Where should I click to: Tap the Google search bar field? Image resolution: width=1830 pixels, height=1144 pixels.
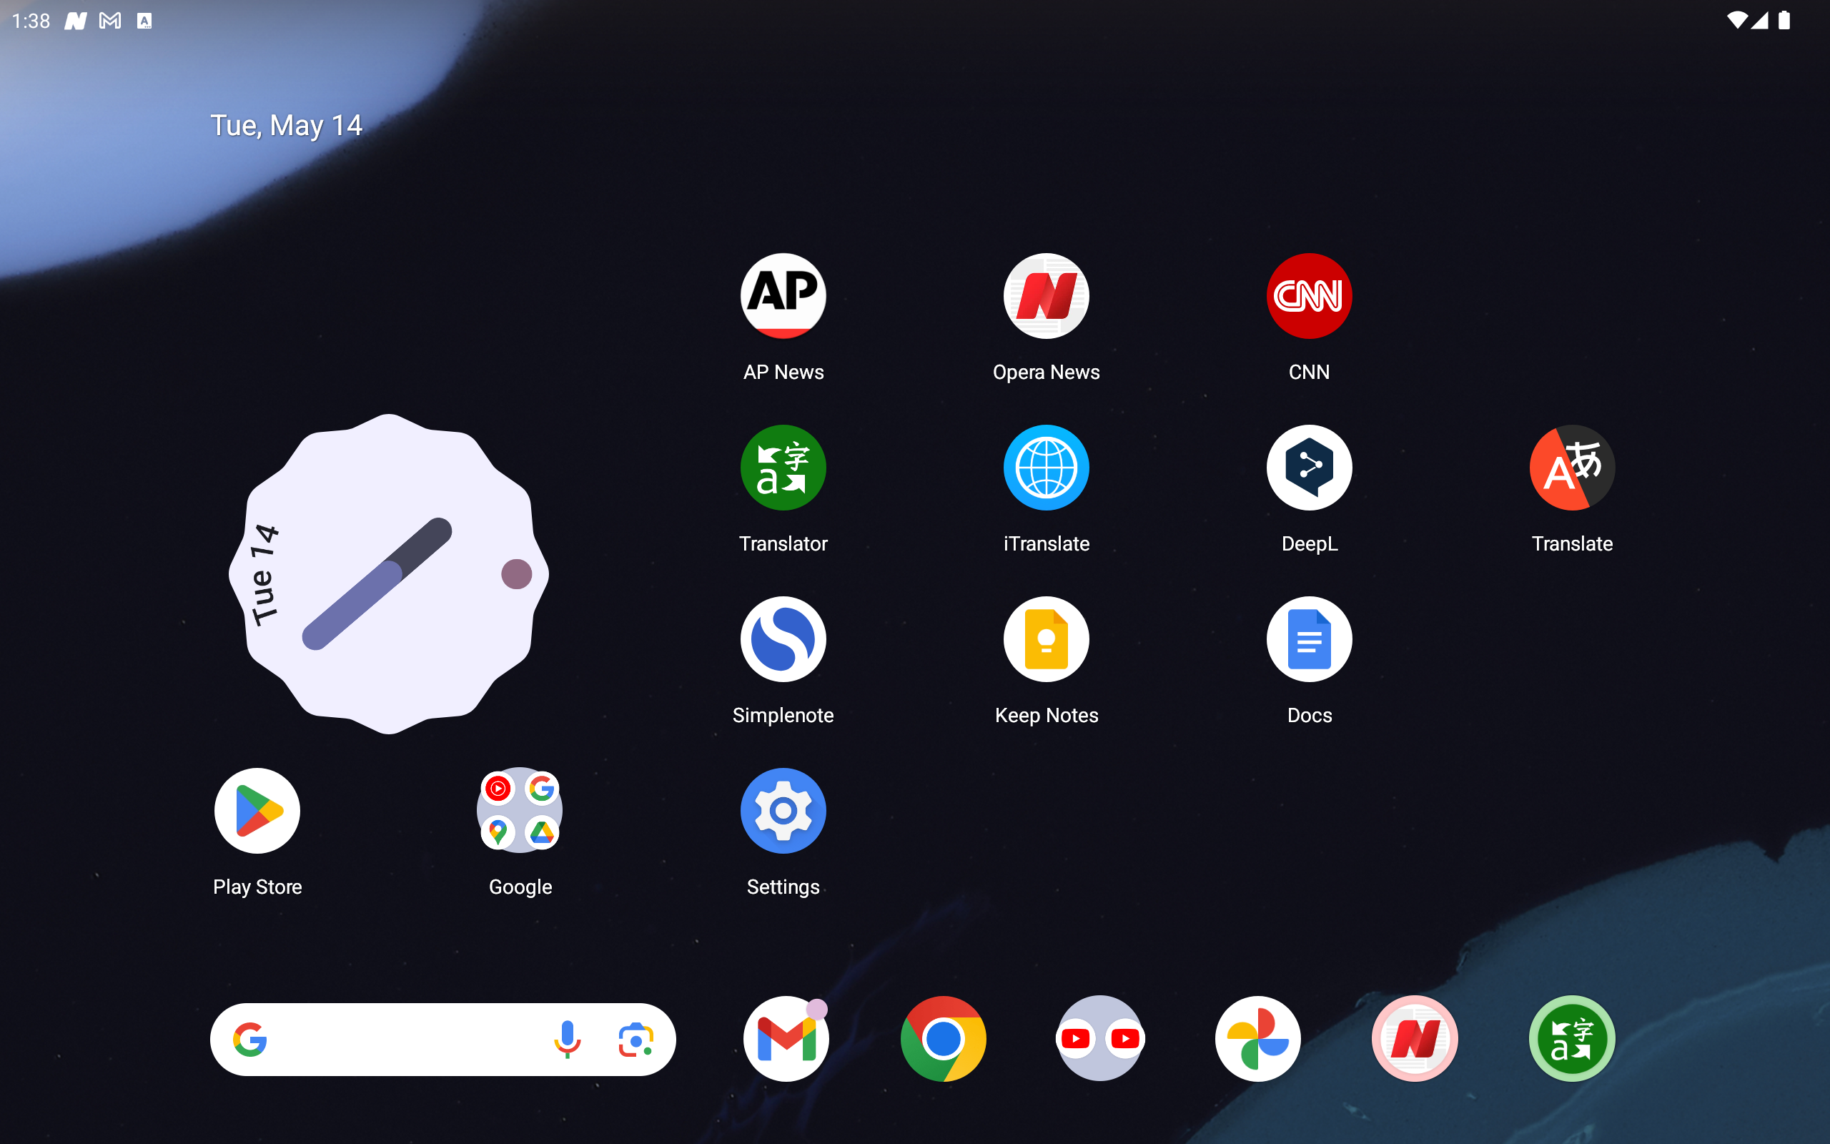(x=443, y=1040)
